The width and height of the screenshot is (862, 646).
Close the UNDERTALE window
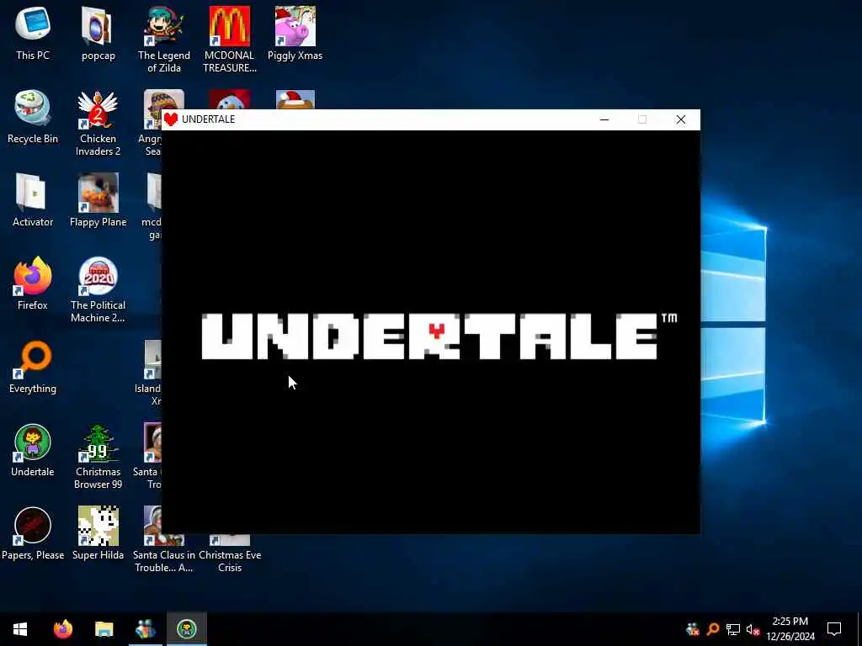[x=680, y=119]
